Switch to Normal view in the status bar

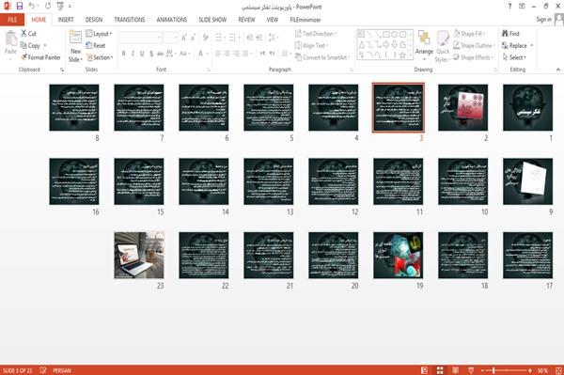(425, 370)
